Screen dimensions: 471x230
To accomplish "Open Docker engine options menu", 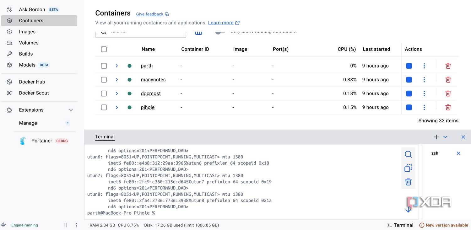I will [77, 225].
